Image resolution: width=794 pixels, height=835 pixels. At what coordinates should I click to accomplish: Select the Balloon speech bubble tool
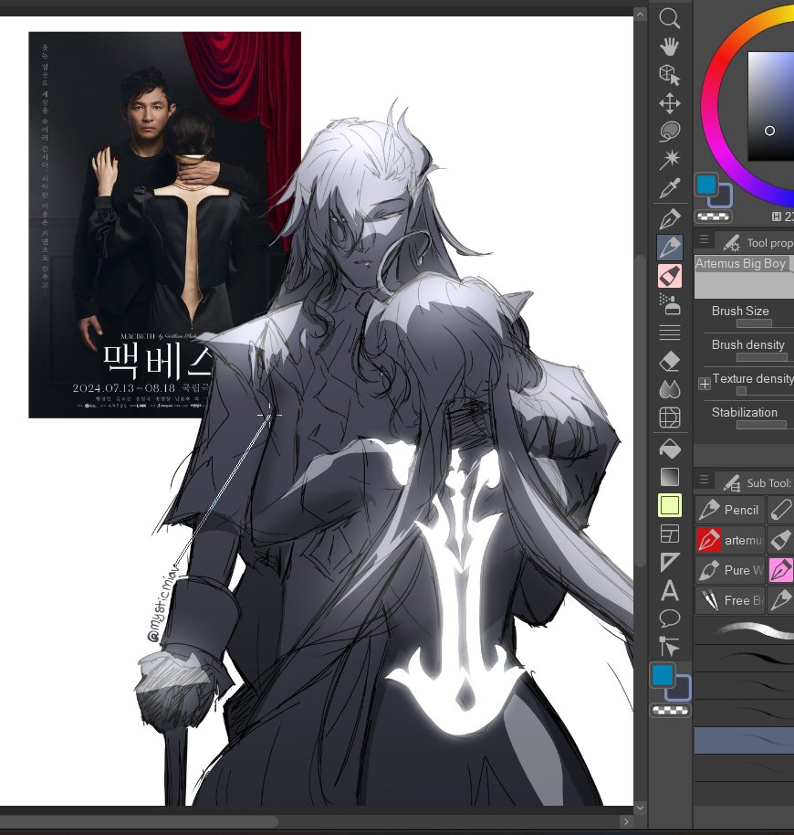click(670, 618)
